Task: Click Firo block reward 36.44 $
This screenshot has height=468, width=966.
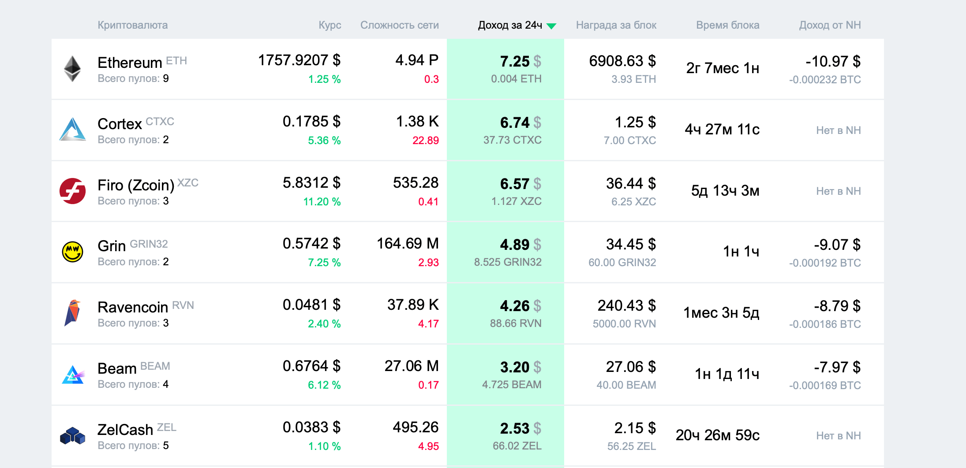Action: click(631, 183)
